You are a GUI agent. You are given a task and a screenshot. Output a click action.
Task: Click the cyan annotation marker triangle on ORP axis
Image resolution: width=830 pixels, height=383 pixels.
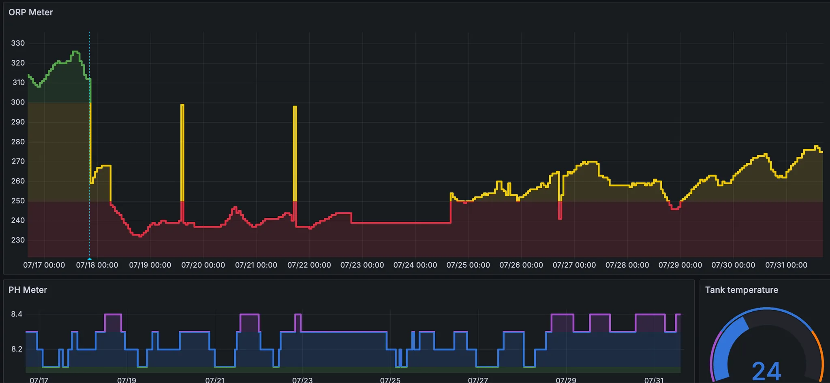tap(90, 259)
